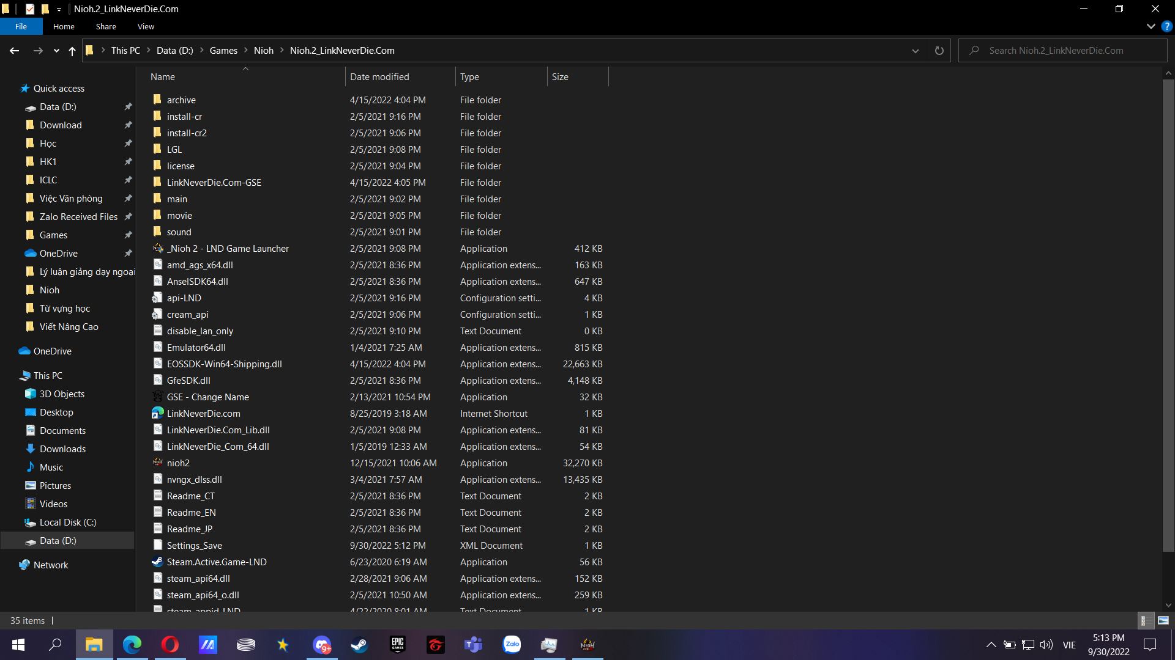Click Nioh in the breadcrumb path
This screenshot has width=1175, height=660.
(x=264, y=51)
